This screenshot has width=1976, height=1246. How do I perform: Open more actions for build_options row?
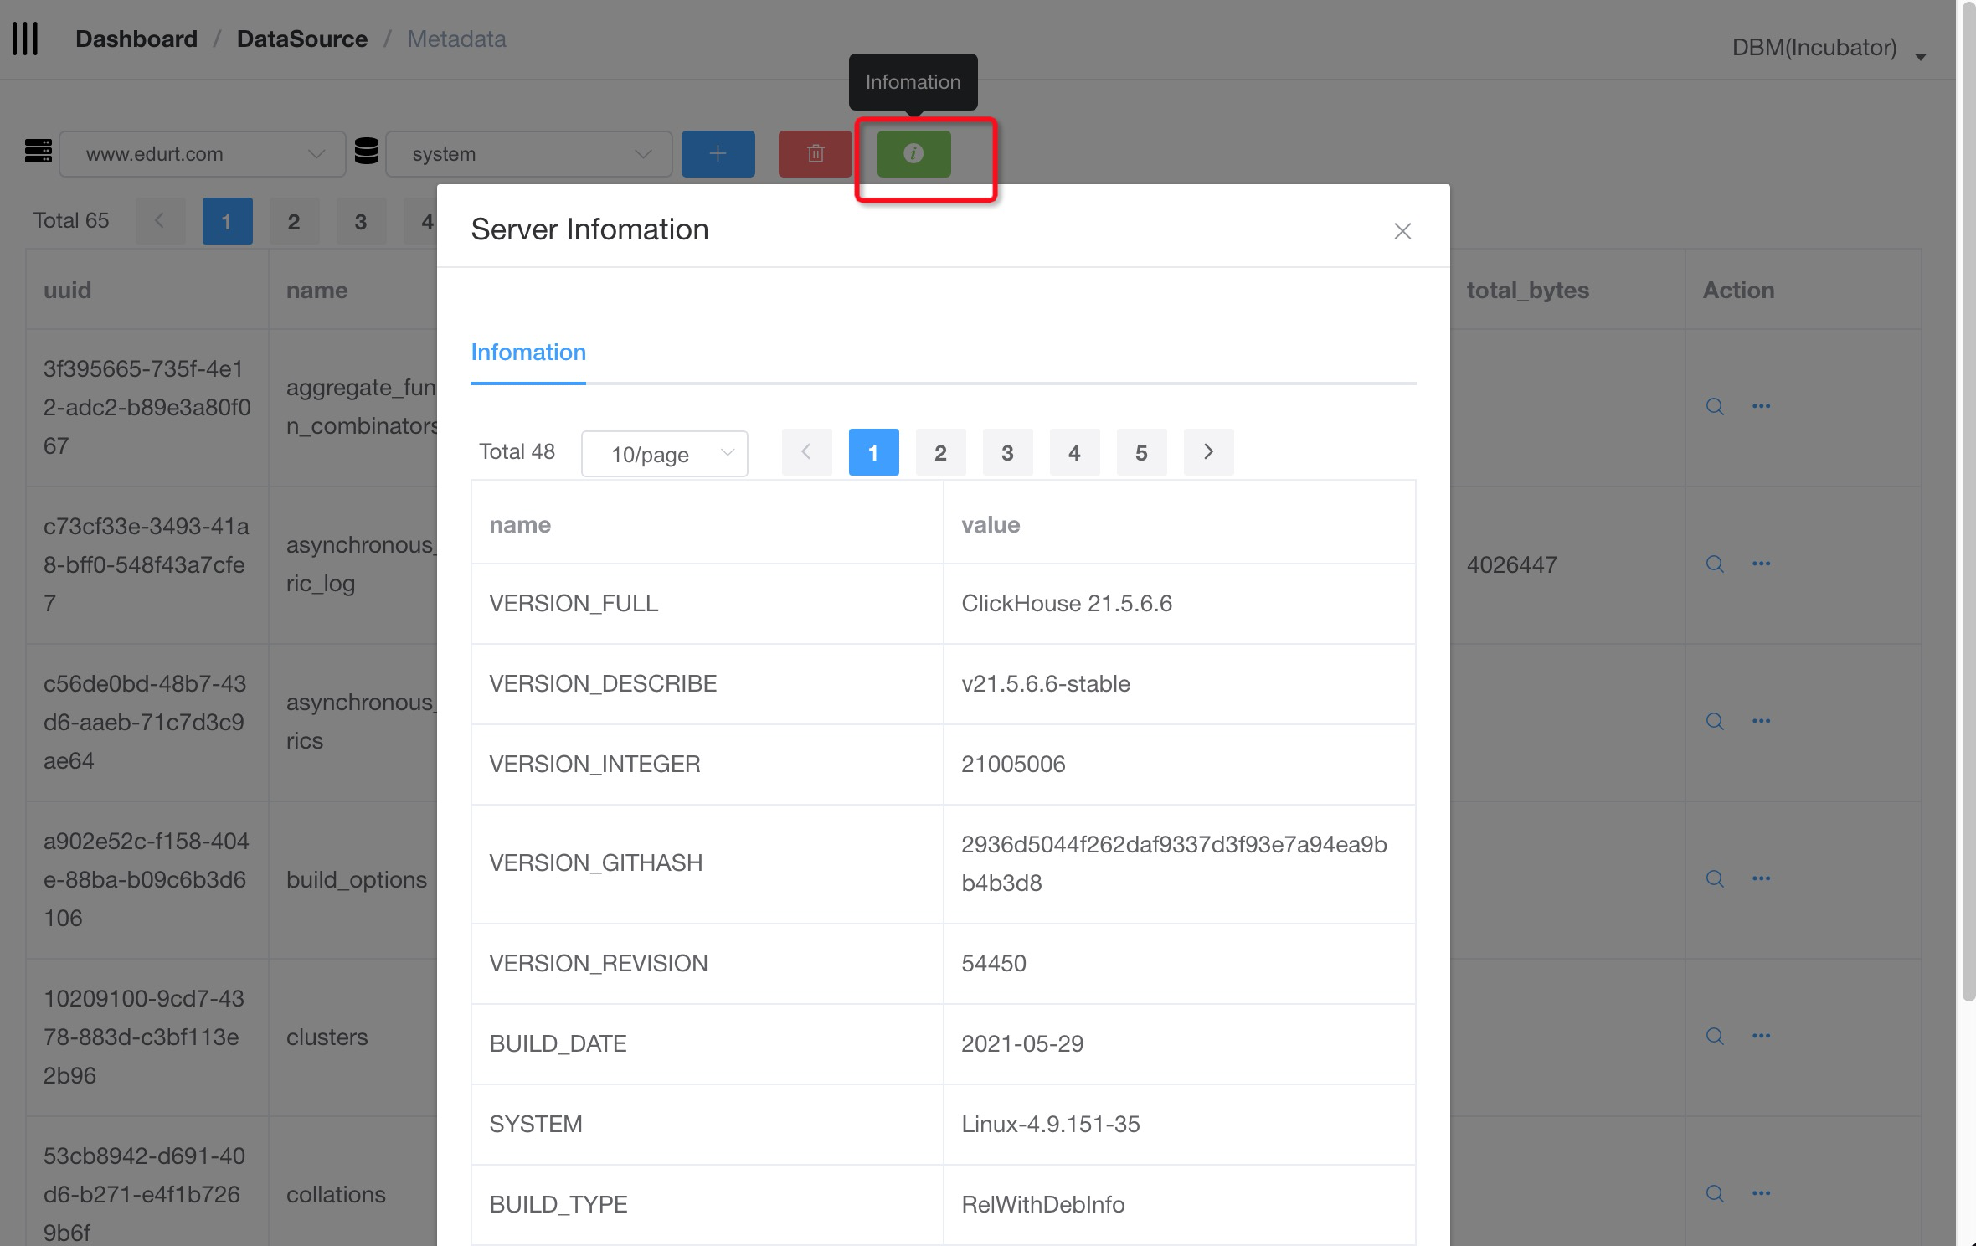pos(1761,878)
